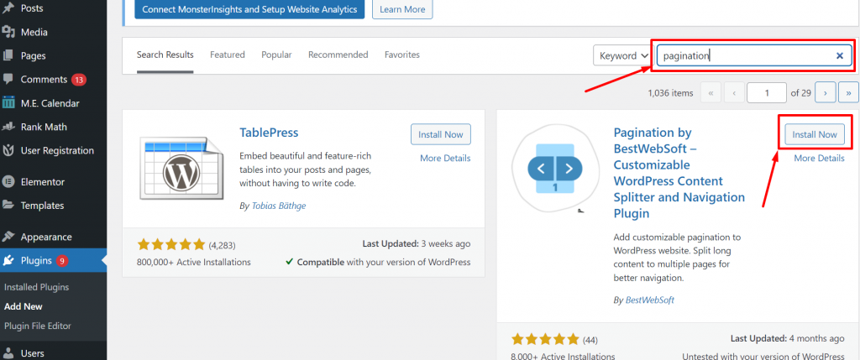860x360 pixels.
Task: Switch to the Featured tab
Action: point(227,55)
